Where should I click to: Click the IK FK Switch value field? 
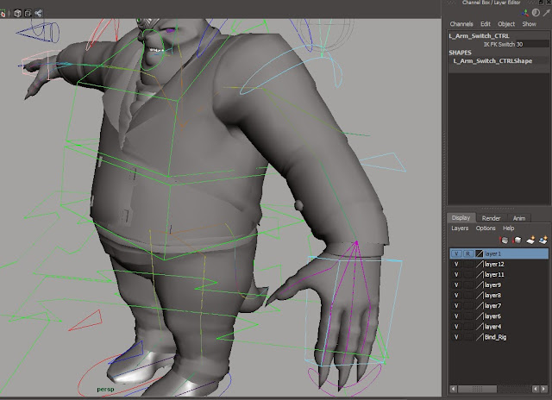pos(533,44)
